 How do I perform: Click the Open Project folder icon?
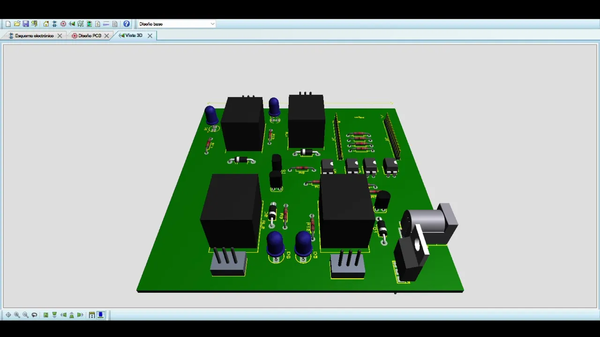pyautogui.click(x=17, y=24)
